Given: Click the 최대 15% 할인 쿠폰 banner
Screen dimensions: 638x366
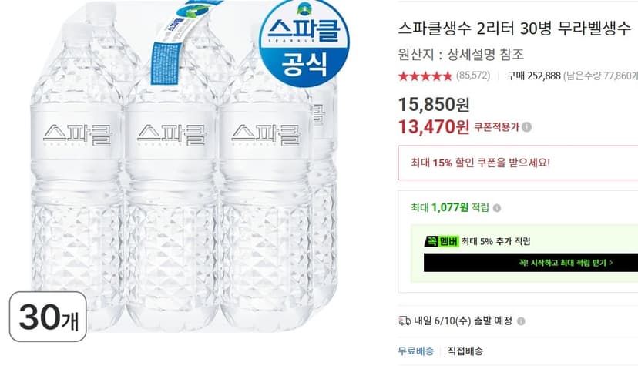Looking at the screenshot, I should pos(518,163).
